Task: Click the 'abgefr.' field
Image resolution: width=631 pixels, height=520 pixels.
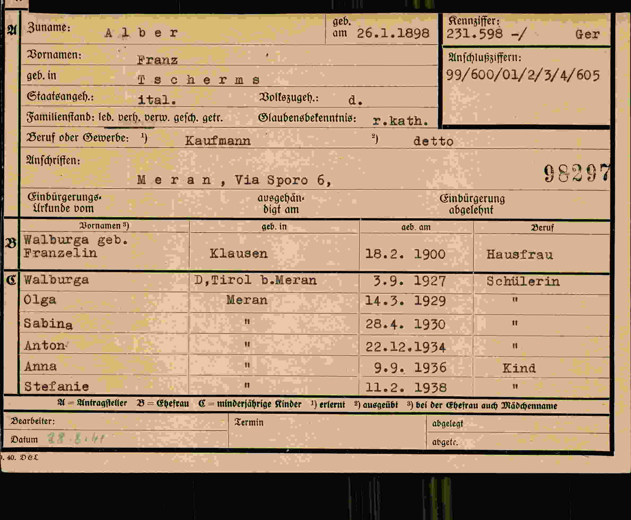Action: pyautogui.click(x=518, y=441)
